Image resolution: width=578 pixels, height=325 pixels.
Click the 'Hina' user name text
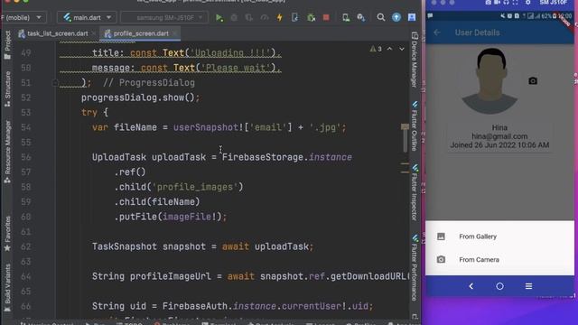[499, 127]
